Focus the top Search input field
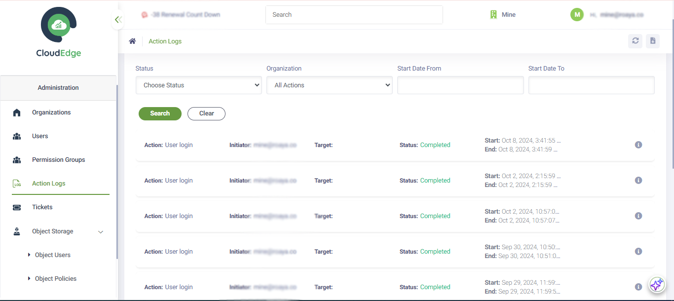The width and height of the screenshot is (674, 301). (x=354, y=15)
